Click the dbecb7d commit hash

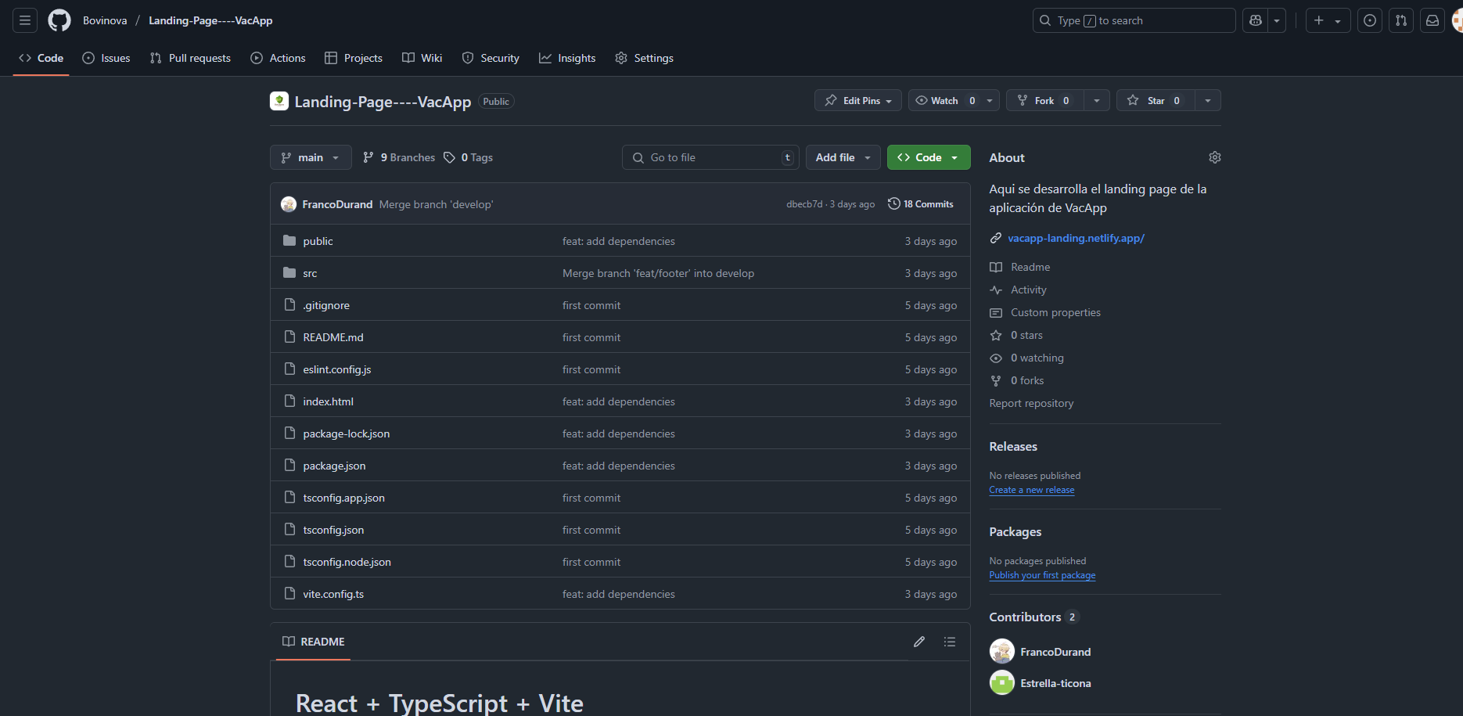[804, 204]
